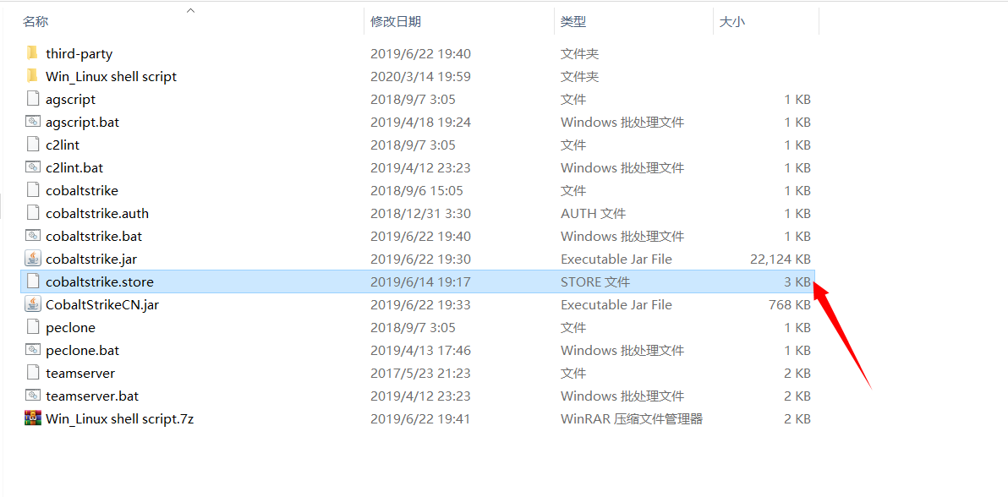Image resolution: width=1008 pixels, height=497 pixels.
Task: Toggle the sort direction arrow above 名称
Action: click(x=190, y=10)
